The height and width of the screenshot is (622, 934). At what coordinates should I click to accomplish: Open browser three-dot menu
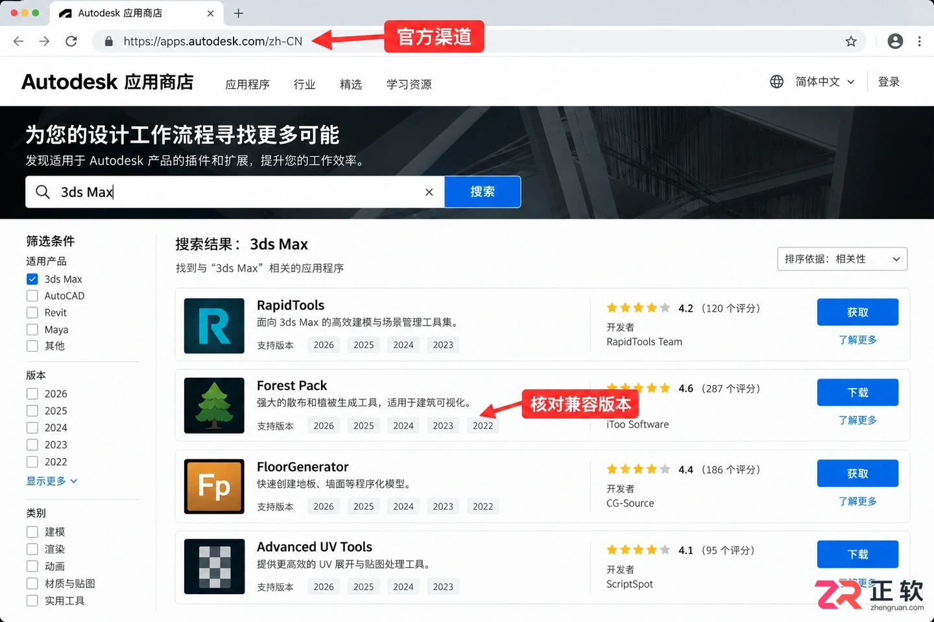click(919, 41)
